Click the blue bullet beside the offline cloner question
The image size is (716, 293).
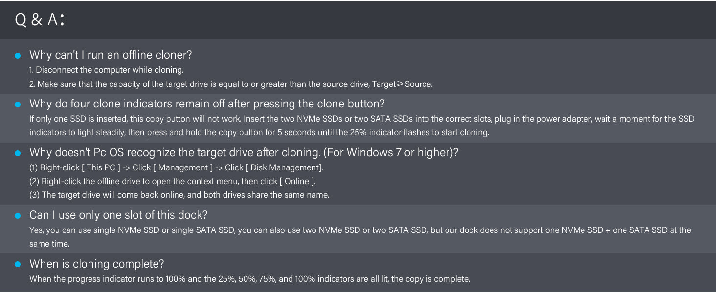pyautogui.click(x=18, y=55)
